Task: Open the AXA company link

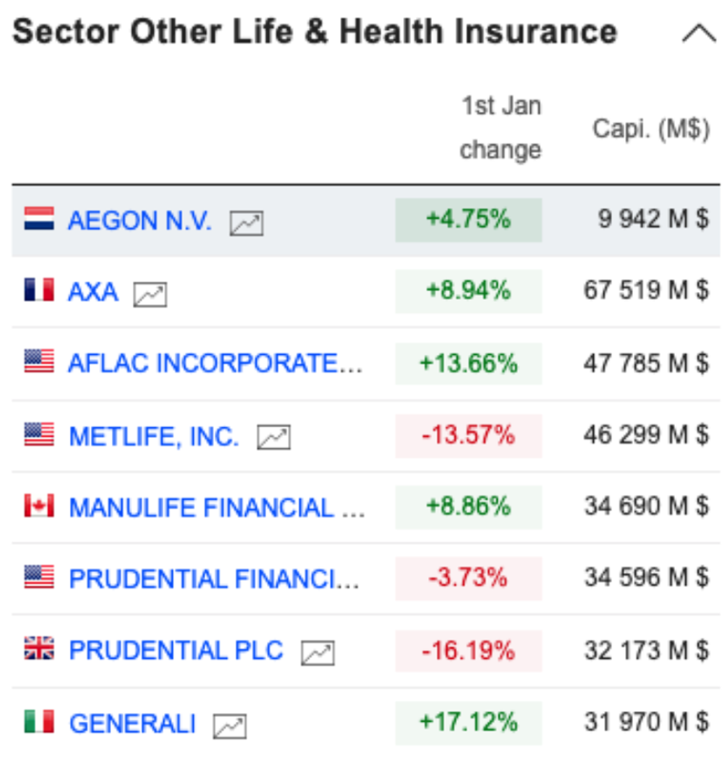Action: tap(93, 292)
